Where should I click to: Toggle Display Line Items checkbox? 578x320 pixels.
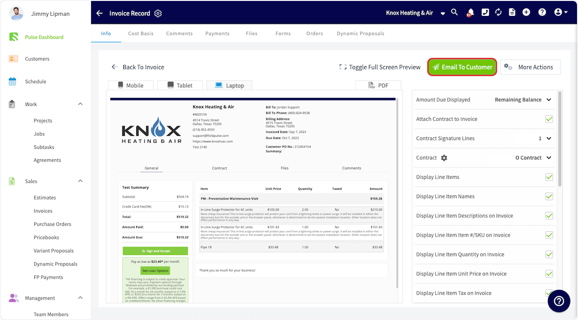click(x=549, y=177)
